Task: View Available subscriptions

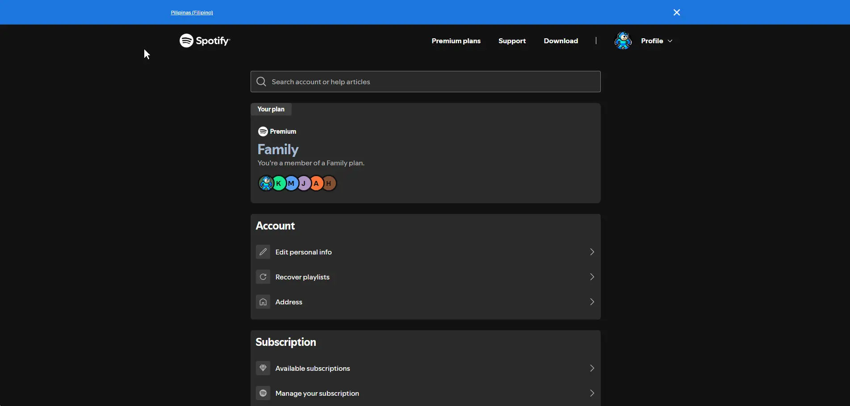Action: pos(425,368)
